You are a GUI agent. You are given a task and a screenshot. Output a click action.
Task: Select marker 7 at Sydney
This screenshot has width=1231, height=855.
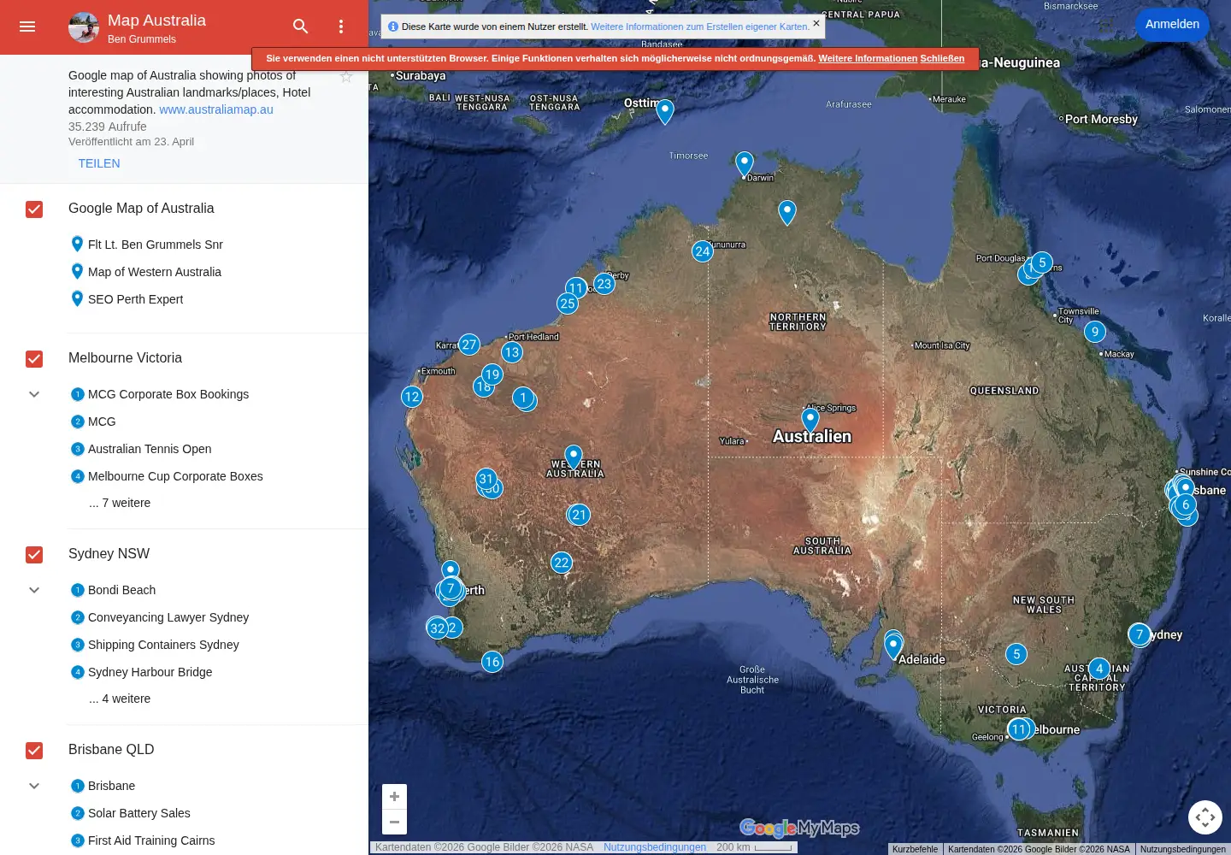(x=1140, y=634)
